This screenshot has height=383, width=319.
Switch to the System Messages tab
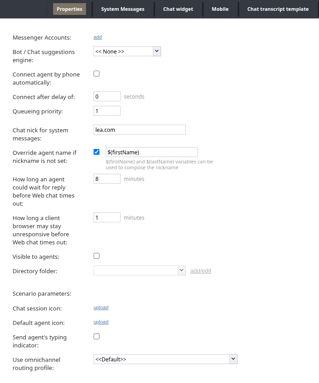(x=122, y=9)
